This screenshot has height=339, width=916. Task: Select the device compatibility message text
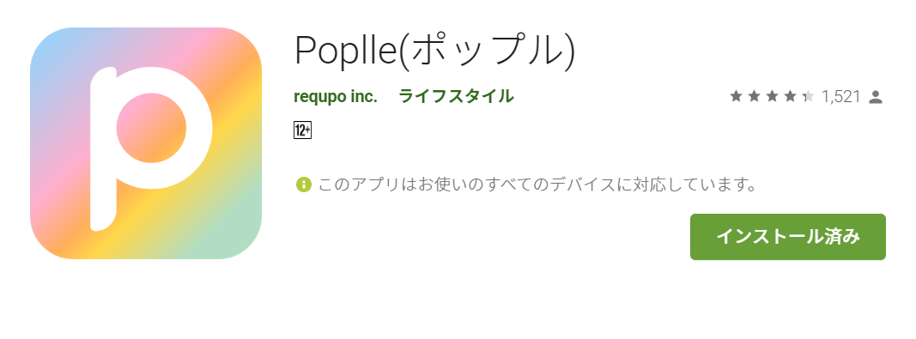[537, 185]
